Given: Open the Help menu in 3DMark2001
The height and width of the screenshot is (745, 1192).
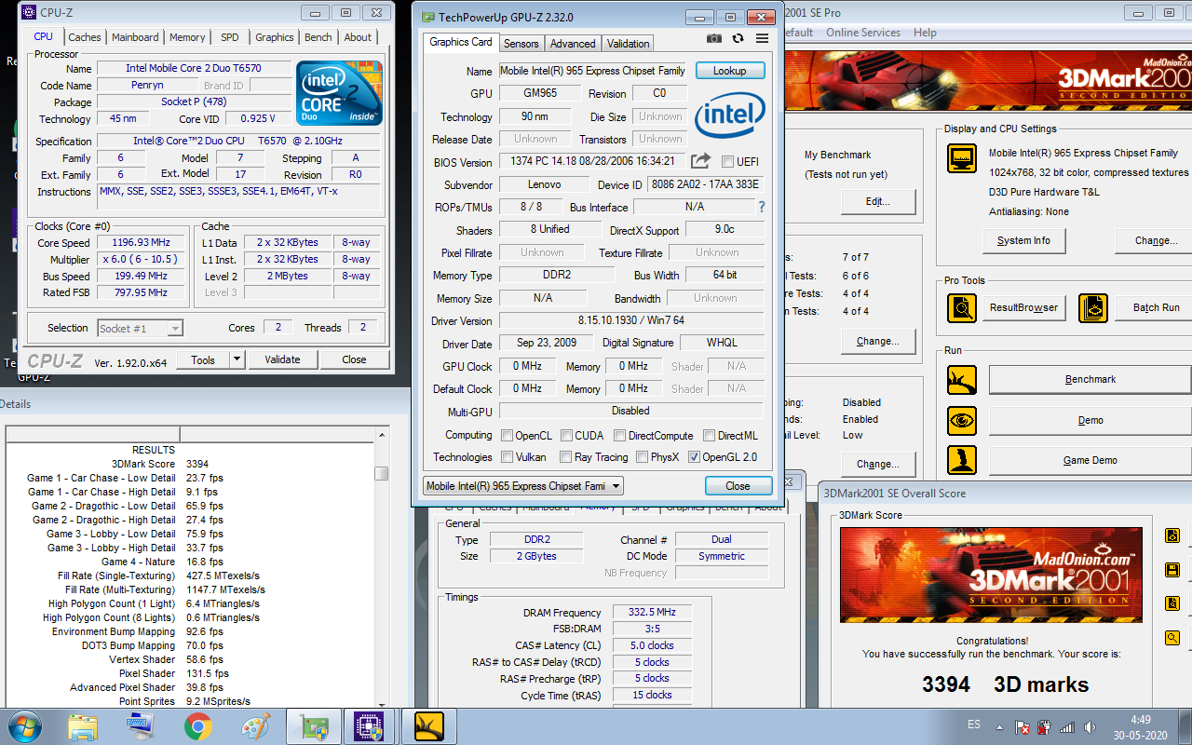Looking at the screenshot, I should (x=925, y=33).
